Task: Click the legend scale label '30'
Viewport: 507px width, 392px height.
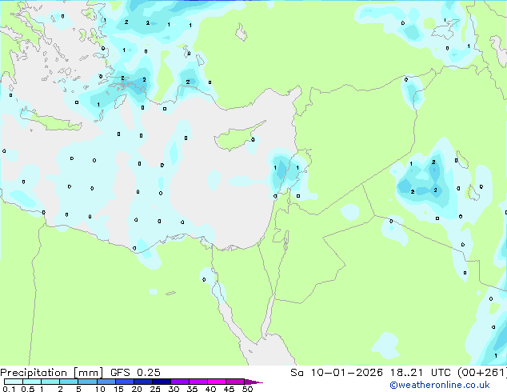Action: [x=174, y=389]
